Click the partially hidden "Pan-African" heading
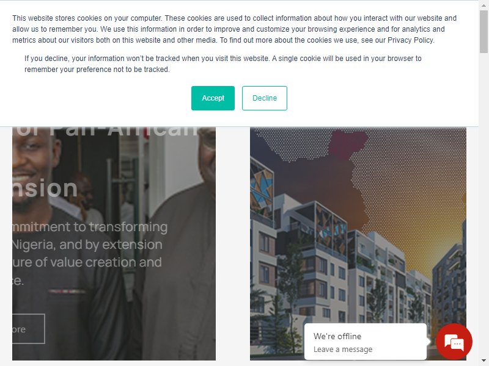 point(106,131)
